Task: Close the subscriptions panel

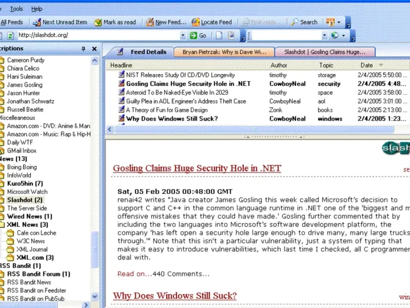Action: click(94, 49)
